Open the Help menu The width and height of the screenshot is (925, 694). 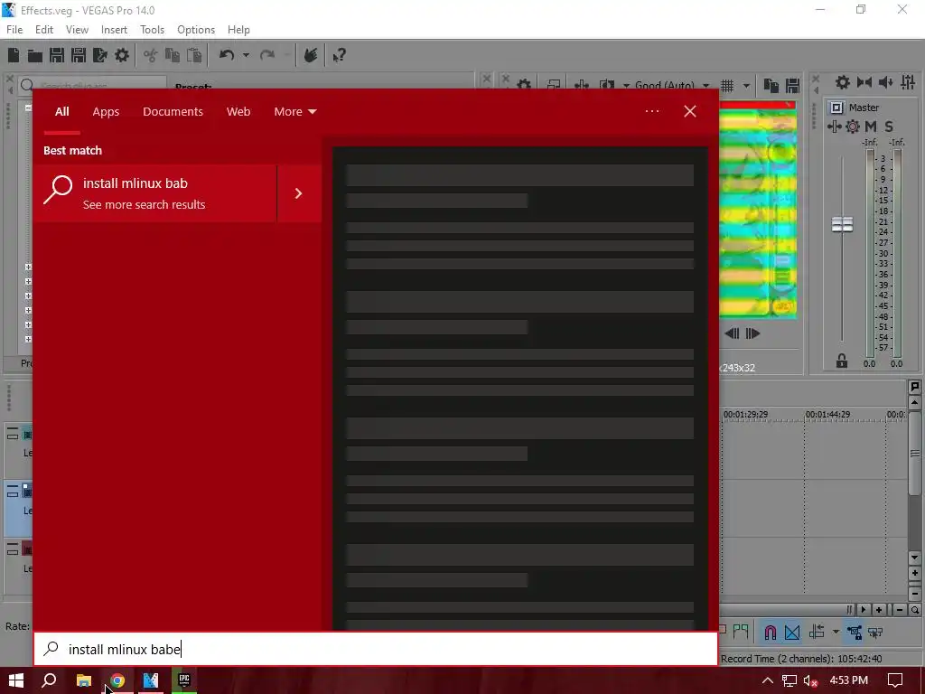pyautogui.click(x=238, y=30)
